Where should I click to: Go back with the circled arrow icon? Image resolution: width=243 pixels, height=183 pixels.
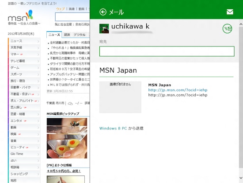pyautogui.click(x=103, y=12)
